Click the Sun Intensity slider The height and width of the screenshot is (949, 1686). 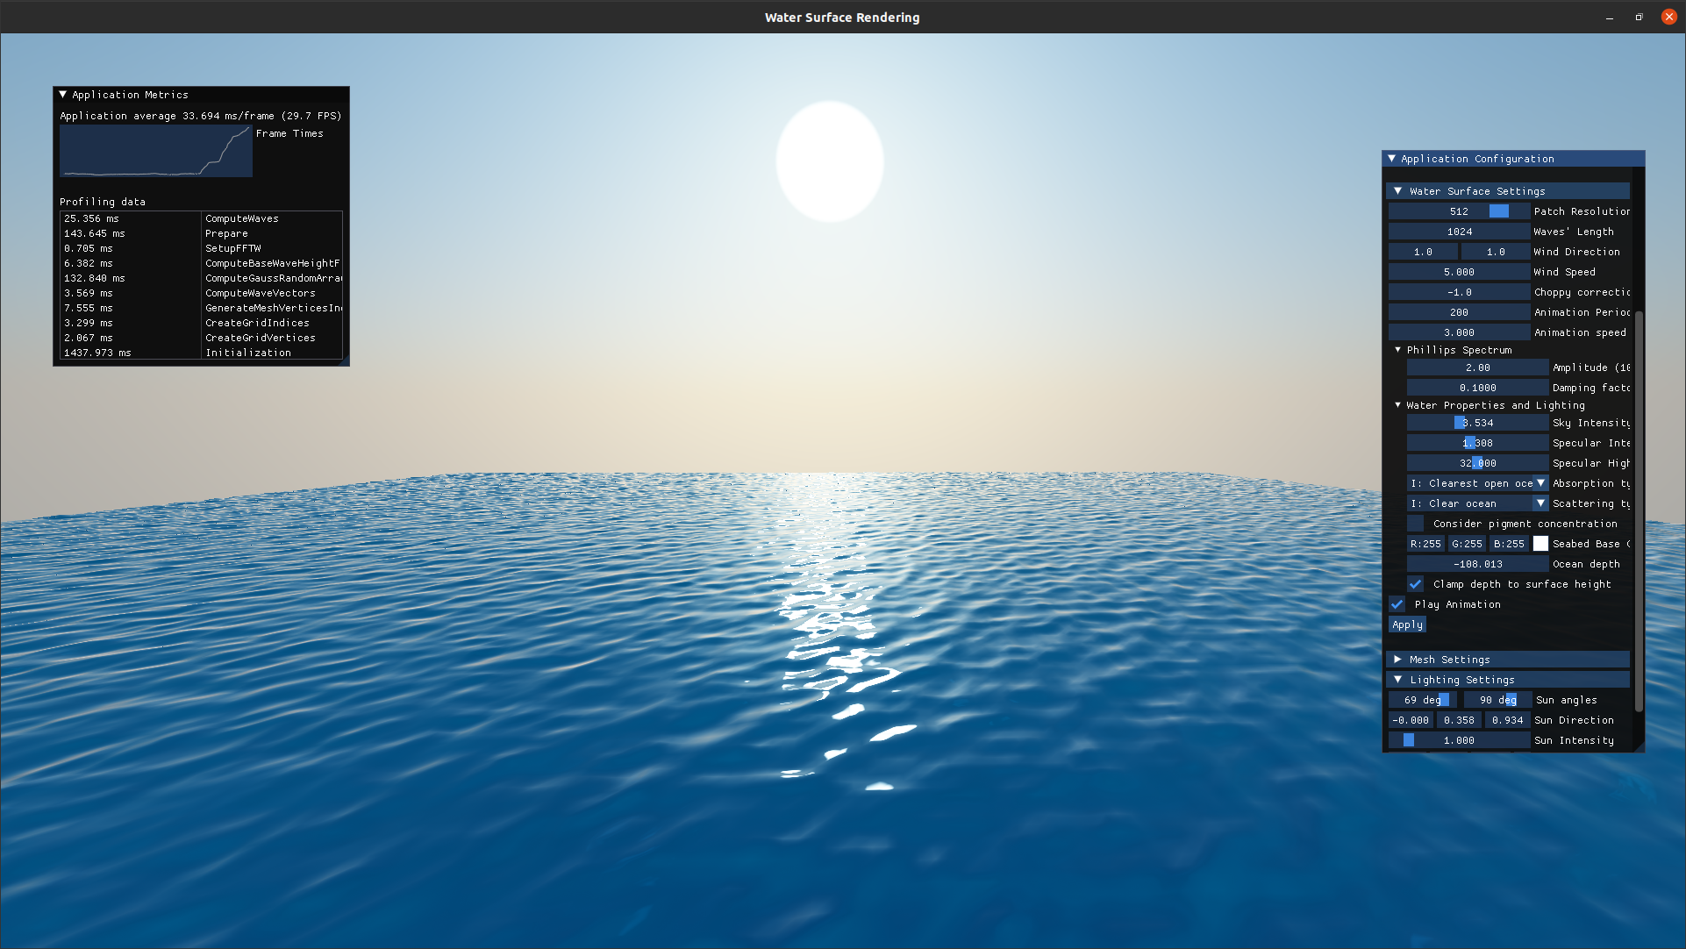click(x=1459, y=740)
